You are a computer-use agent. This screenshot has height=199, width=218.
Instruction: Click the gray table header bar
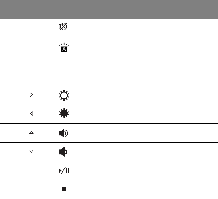pyautogui.click(x=109, y=9)
